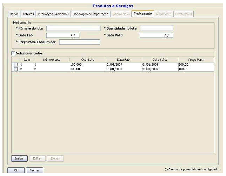Open the Tributos tab
The image size is (226, 176).
click(28, 14)
